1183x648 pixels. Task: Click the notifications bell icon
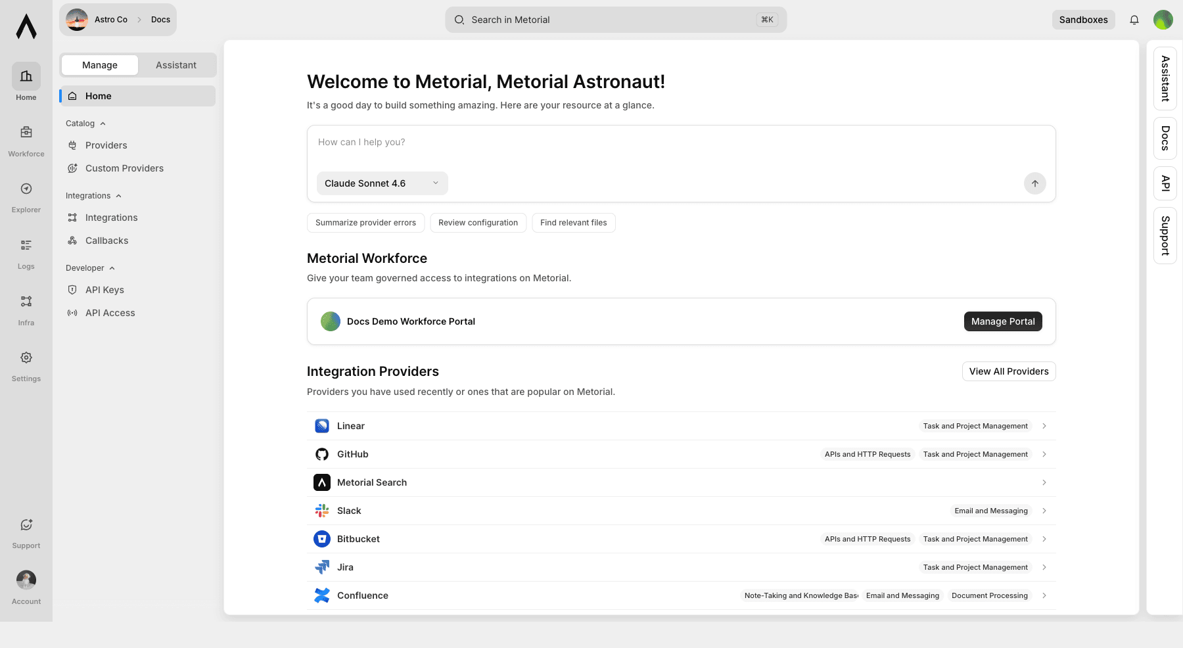click(1134, 20)
